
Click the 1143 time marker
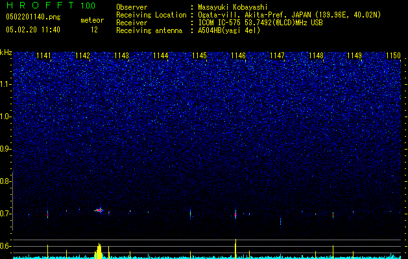click(x=122, y=56)
